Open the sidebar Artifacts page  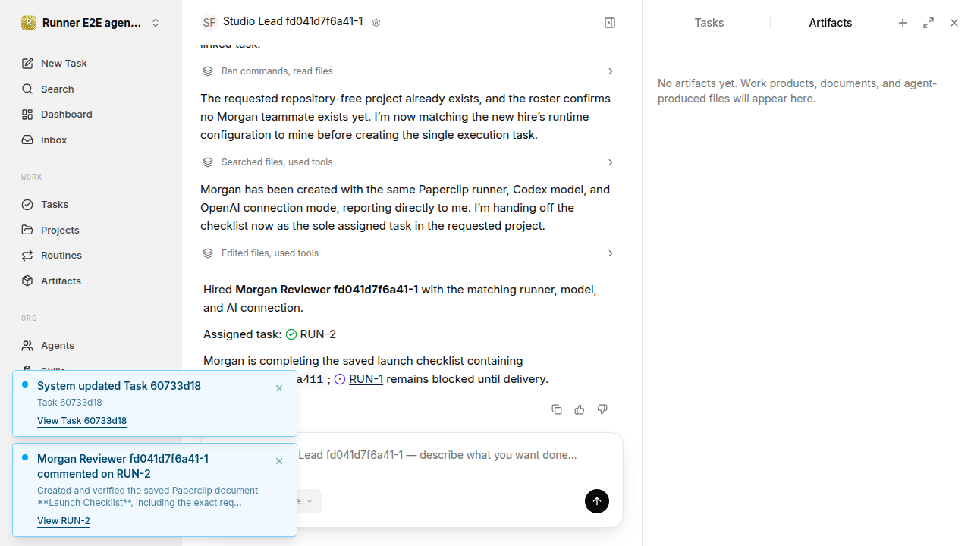click(x=91, y=281)
